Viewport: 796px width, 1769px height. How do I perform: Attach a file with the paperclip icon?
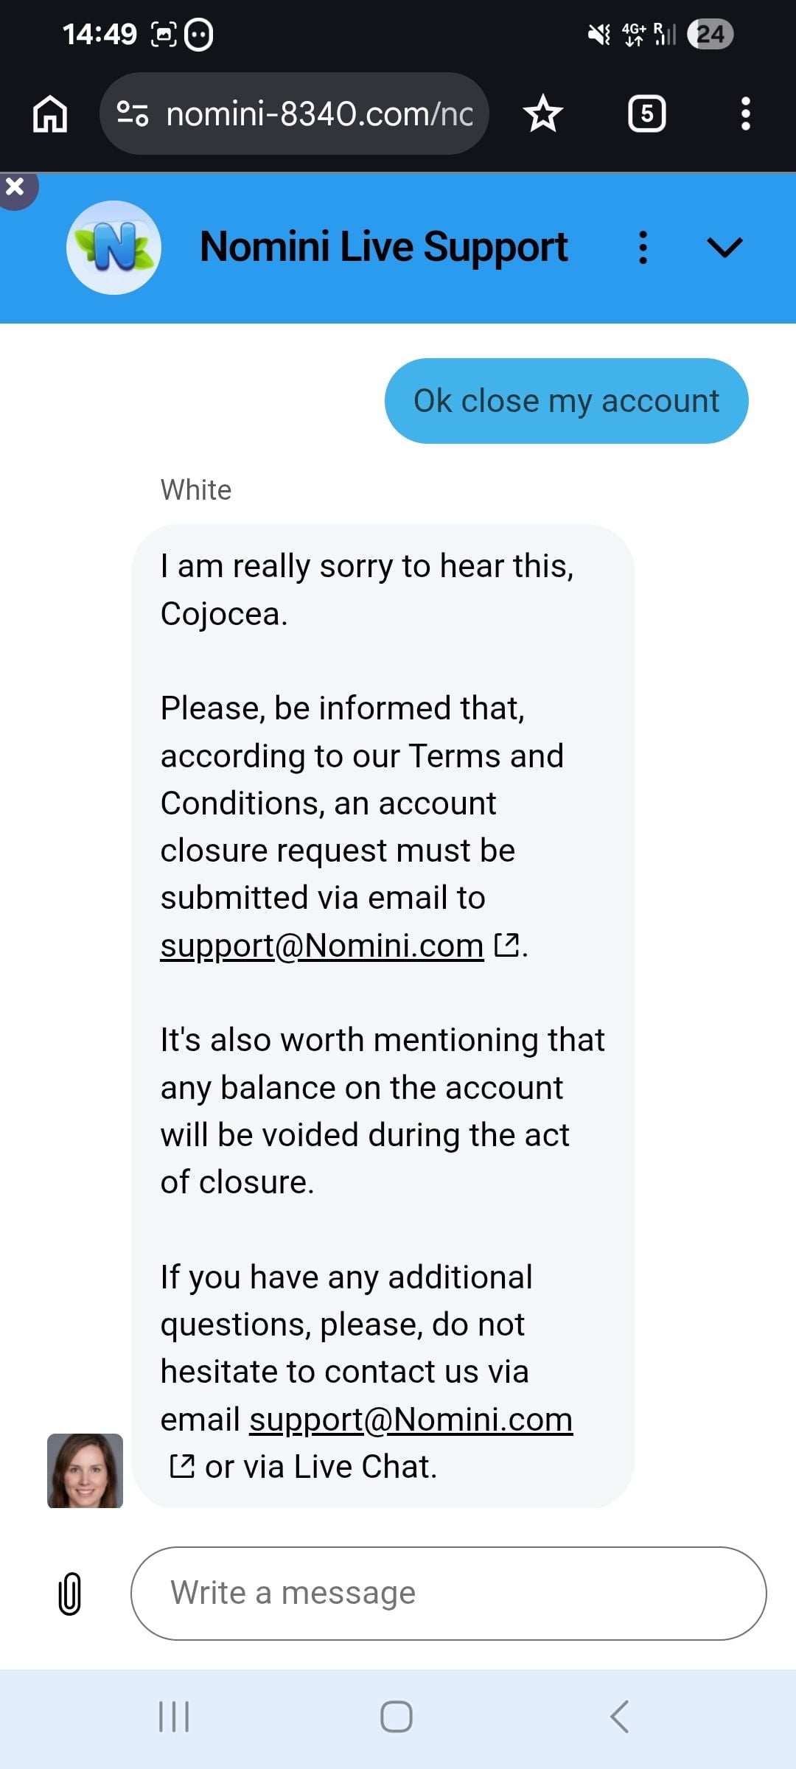point(70,1594)
